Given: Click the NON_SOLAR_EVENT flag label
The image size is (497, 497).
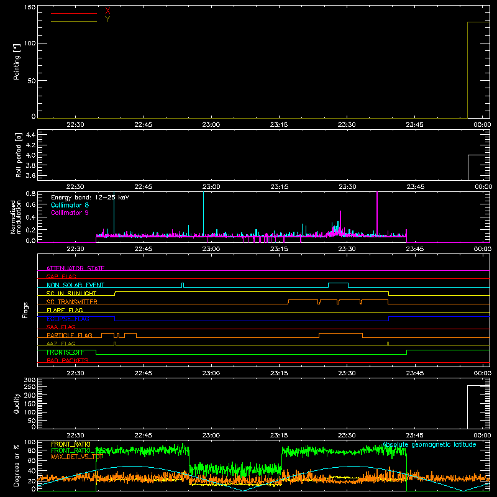Looking at the screenshot, I should pos(75,285).
